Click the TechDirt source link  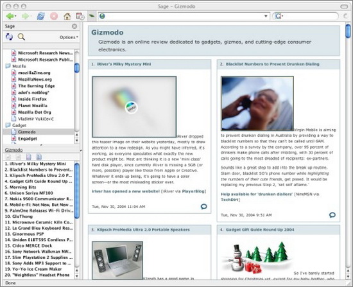click(229, 200)
